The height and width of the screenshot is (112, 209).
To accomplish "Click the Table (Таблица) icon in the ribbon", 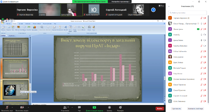I will [3, 28].
